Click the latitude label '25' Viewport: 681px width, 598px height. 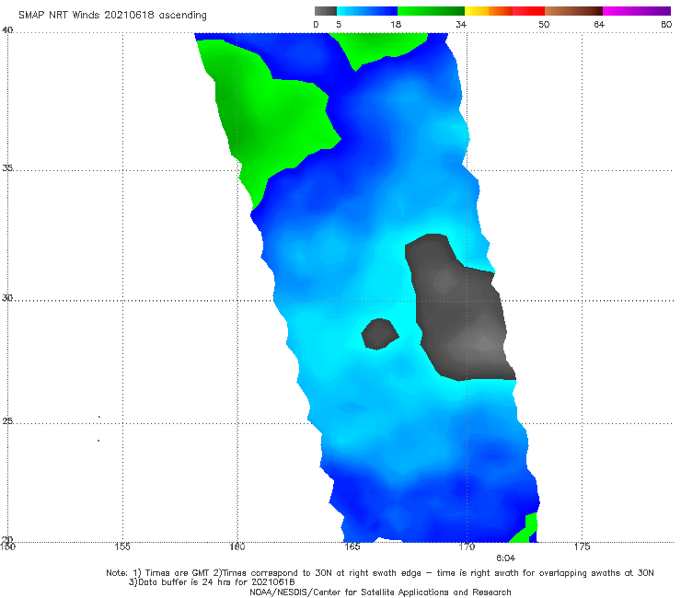(x=7, y=420)
